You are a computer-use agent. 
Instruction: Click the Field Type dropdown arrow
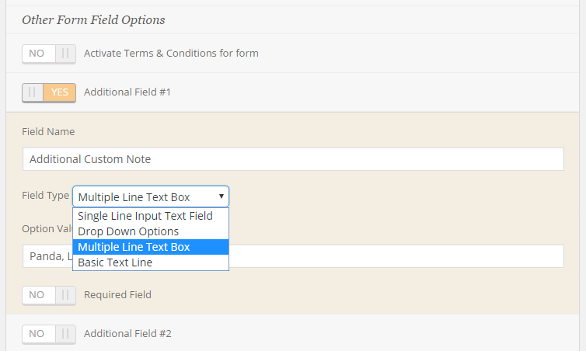[x=221, y=196]
